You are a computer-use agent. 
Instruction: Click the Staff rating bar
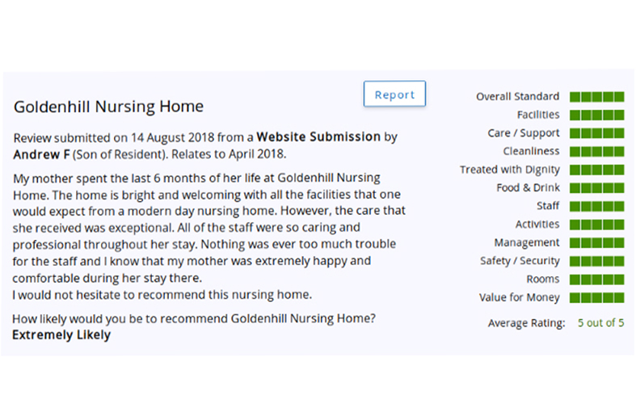[x=596, y=206]
